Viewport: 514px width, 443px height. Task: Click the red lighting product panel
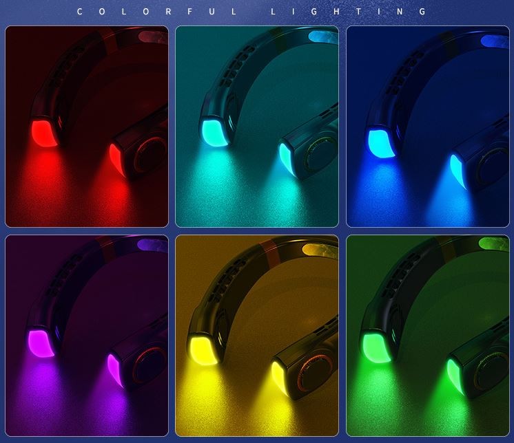pos(87,127)
